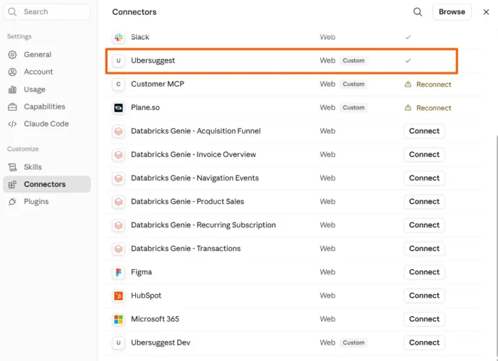Go to Usage settings

pos(47,90)
